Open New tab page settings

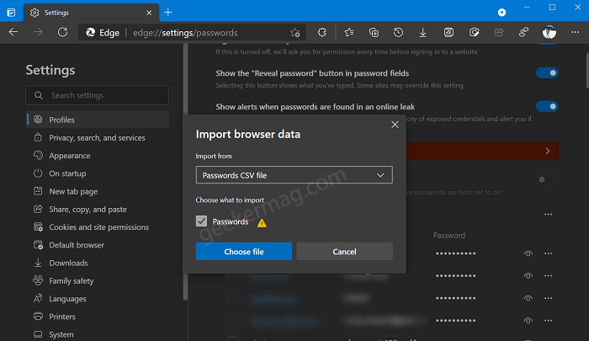click(98, 191)
